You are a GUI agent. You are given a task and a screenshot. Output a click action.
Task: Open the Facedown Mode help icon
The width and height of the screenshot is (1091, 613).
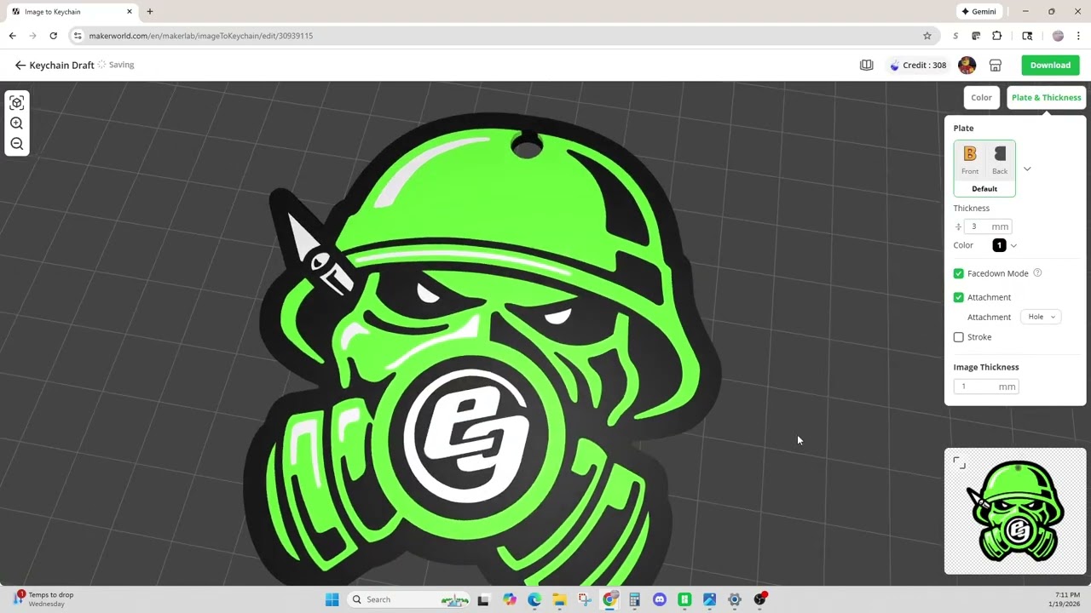pos(1037,273)
